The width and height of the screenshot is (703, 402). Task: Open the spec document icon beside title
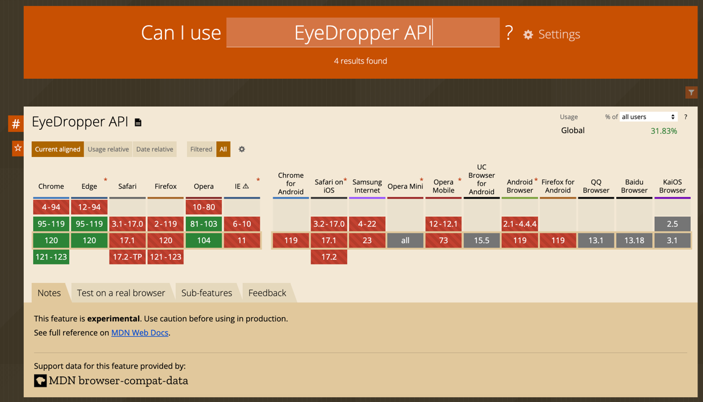pyautogui.click(x=138, y=122)
